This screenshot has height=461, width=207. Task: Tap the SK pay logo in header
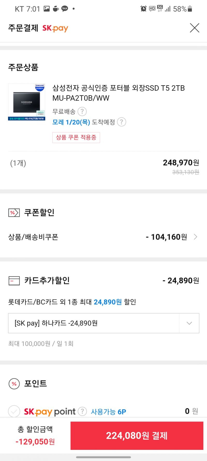55,28
